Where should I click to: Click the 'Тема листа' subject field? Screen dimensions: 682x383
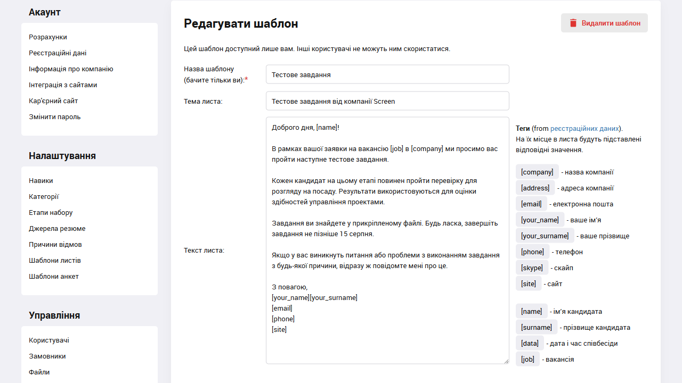tap(387, 101)
